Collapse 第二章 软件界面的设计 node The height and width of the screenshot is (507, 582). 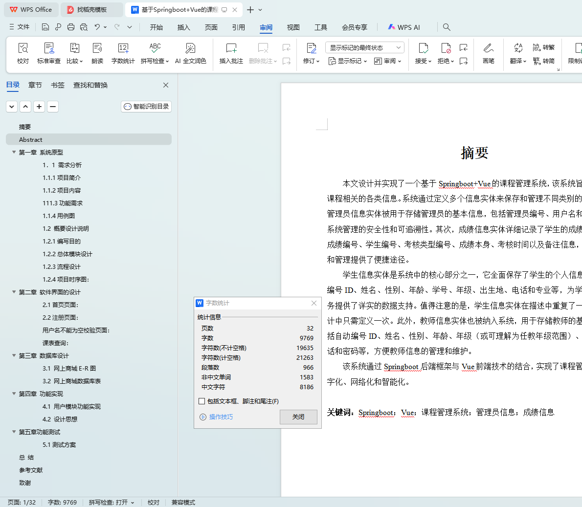coord(14,292)
